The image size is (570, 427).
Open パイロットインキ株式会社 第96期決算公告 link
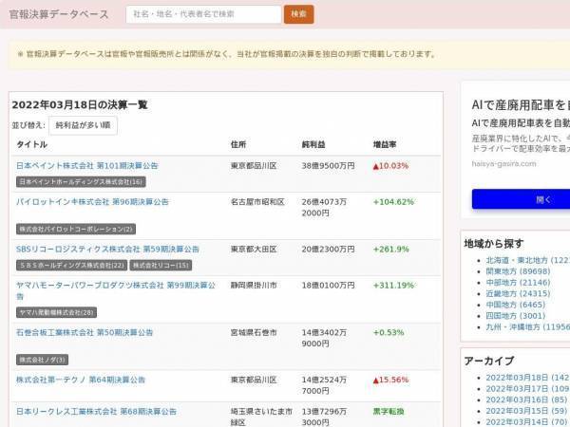[92, 202]
